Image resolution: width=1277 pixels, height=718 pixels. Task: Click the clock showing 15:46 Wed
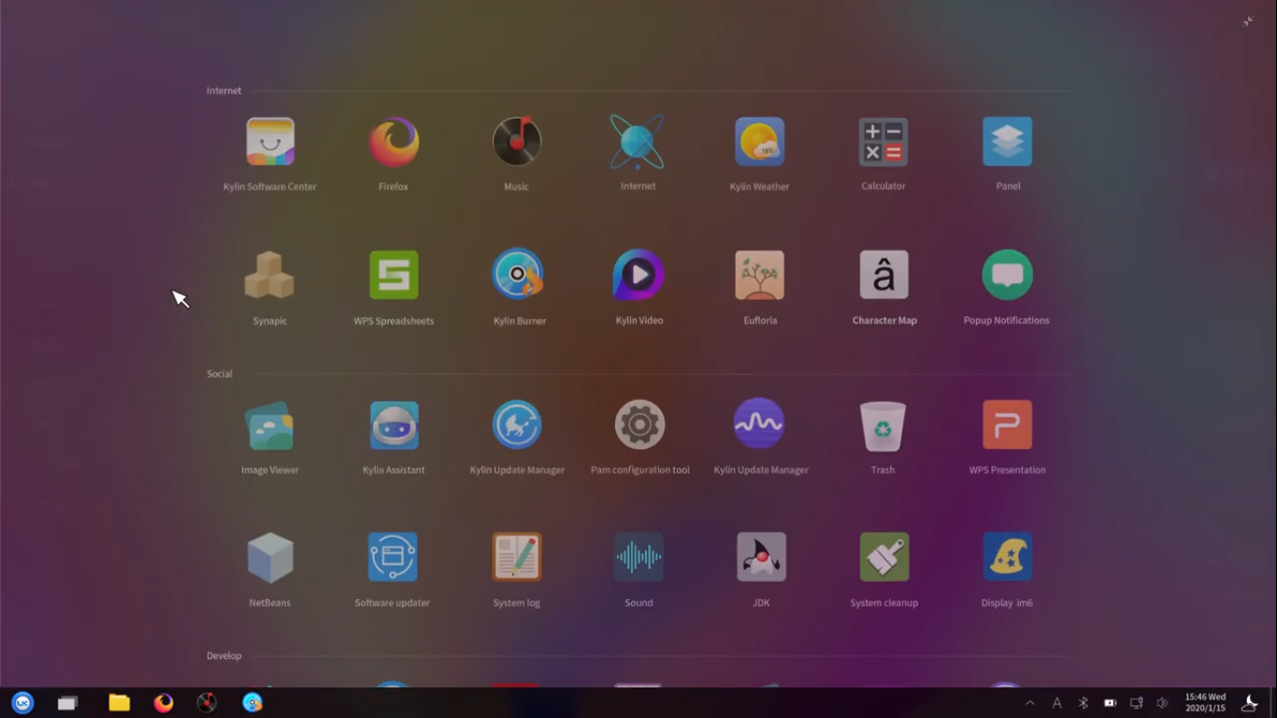tap(1204, 702)
